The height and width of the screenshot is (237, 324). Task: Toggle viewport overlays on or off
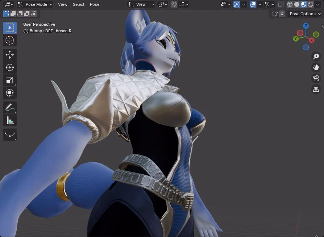tap(253, 4)
